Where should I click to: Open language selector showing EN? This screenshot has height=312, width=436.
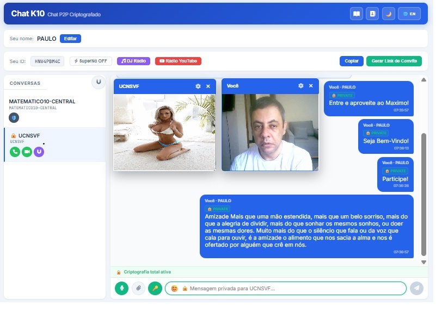click(x=410, y=14)
